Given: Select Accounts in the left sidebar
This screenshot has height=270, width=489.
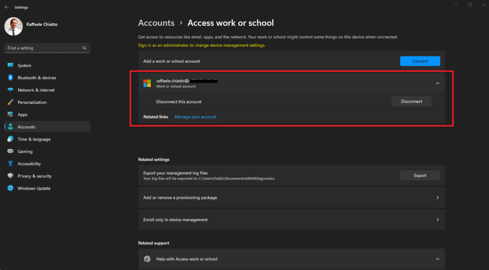Looking at the screenshot, I should pyautogui.click(x=27, y=127).
